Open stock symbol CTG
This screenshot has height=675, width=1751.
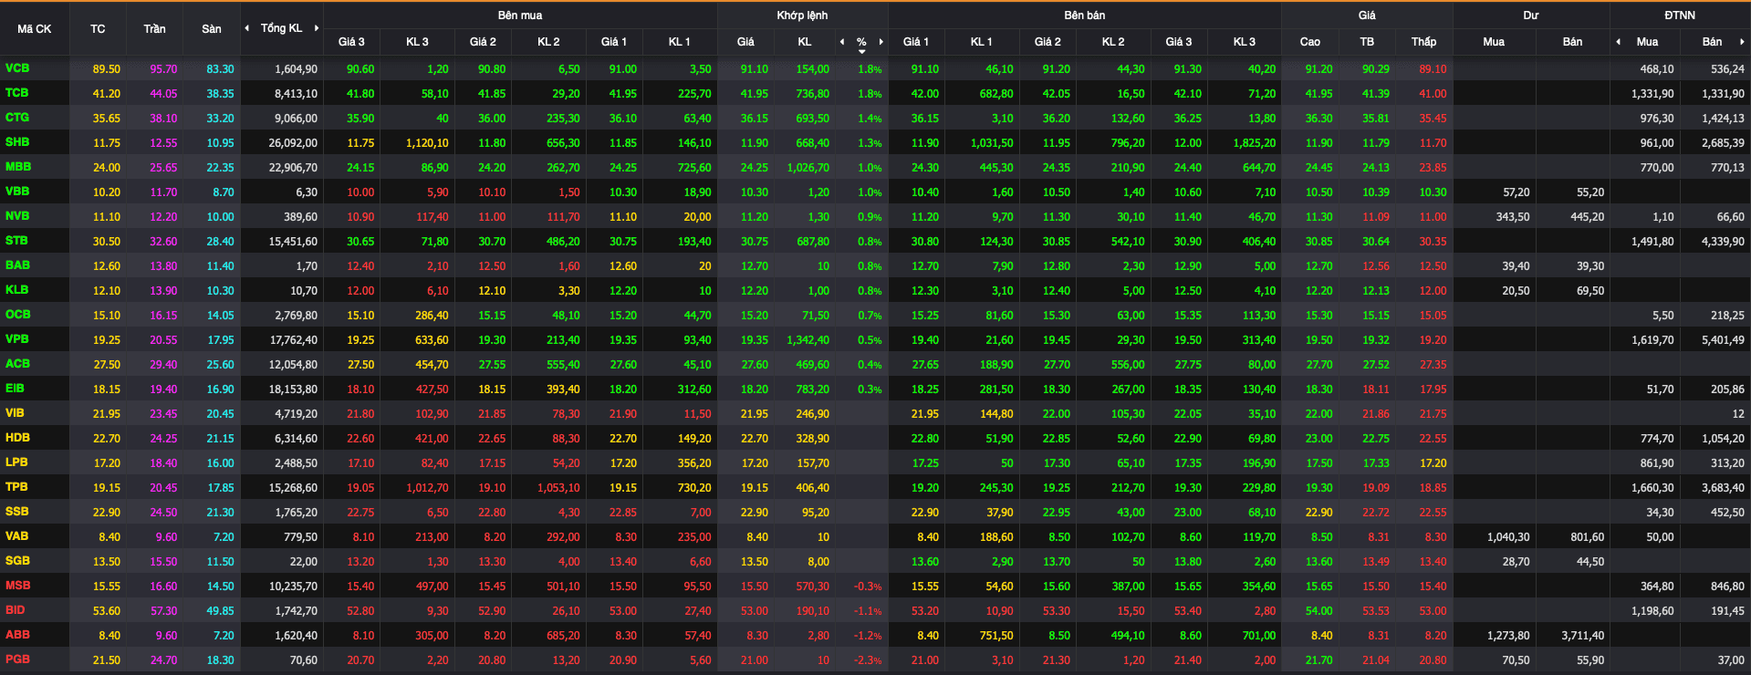coord(17,118)
